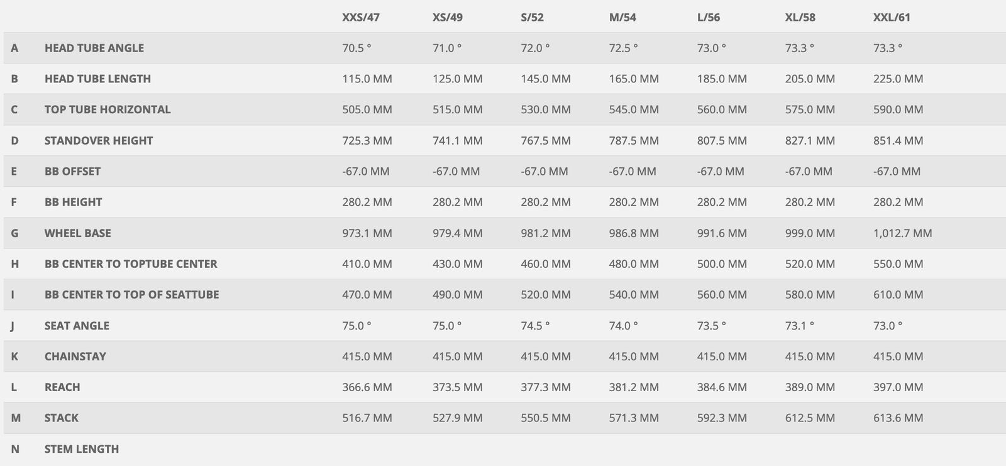Select the M/54 size column header
1006x466 pixels.
coord(622,17)
